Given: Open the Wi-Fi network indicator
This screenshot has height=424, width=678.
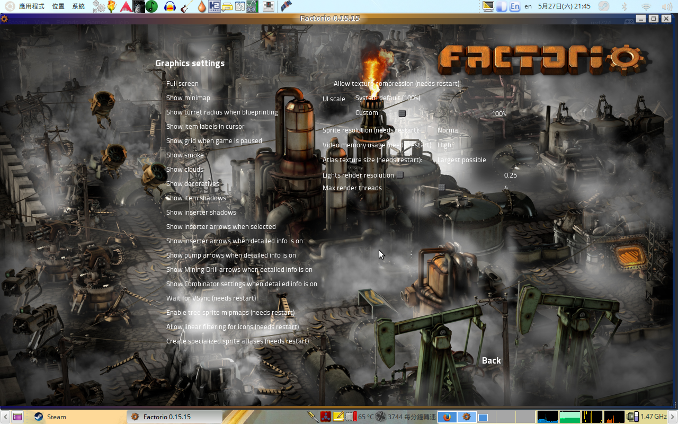Looking at the screenshot, I should coord(646,6).
